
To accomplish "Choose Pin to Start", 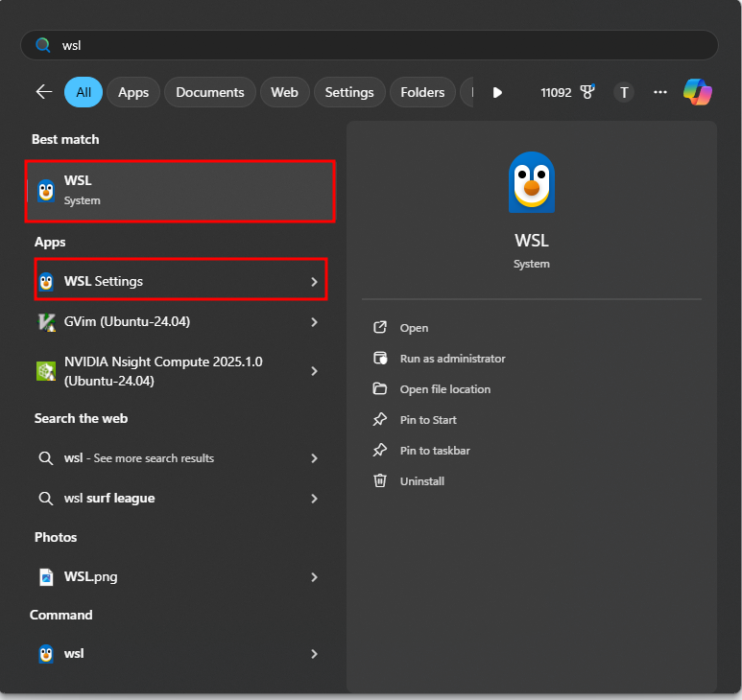I will point(428,420).
